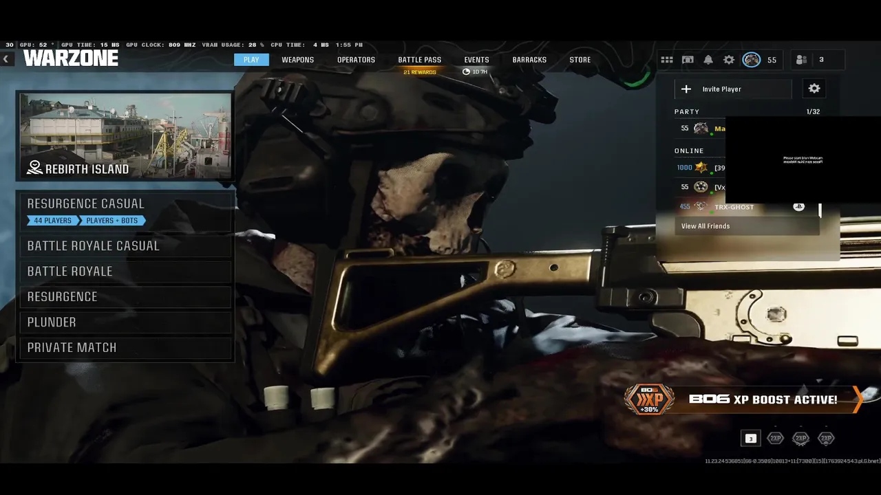Open the Operators tab

tap(356, 60)
